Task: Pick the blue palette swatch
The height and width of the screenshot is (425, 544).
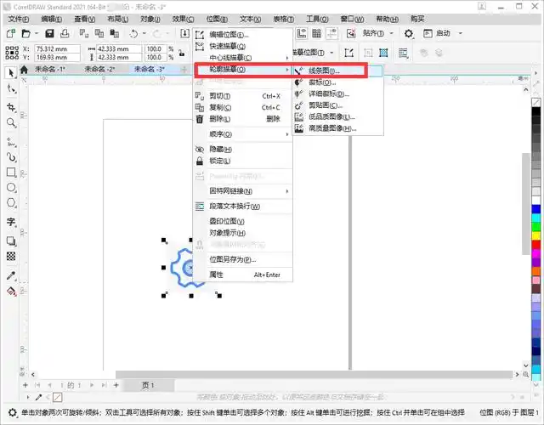Action: pyautogui.click(x=536, y=209)
